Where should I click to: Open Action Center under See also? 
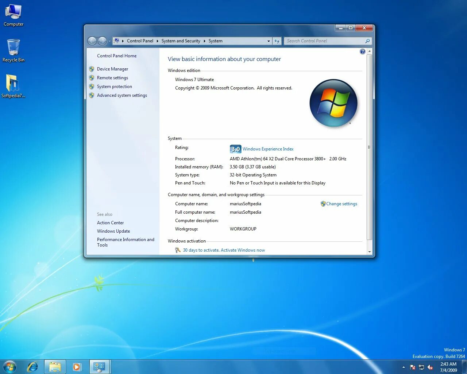110,223
